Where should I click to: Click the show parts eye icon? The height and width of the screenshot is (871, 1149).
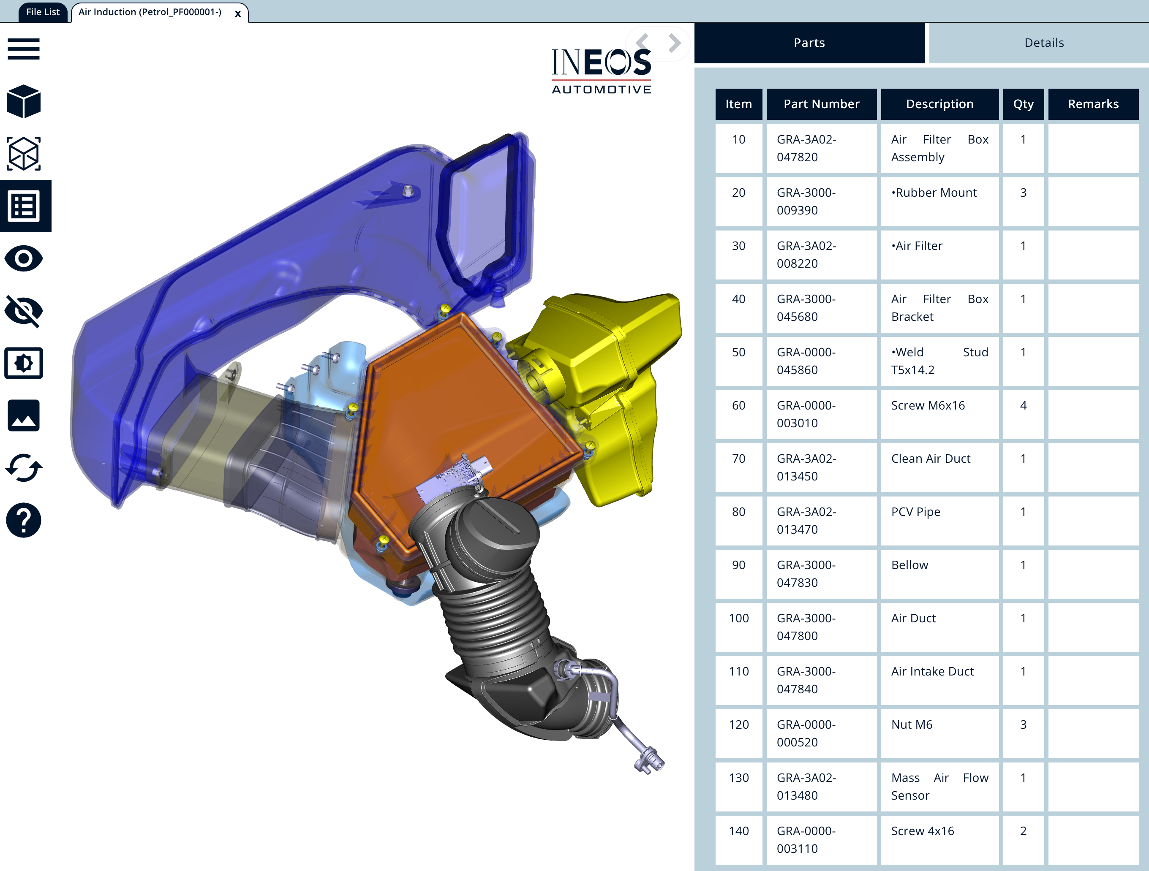tap(23, 258)
